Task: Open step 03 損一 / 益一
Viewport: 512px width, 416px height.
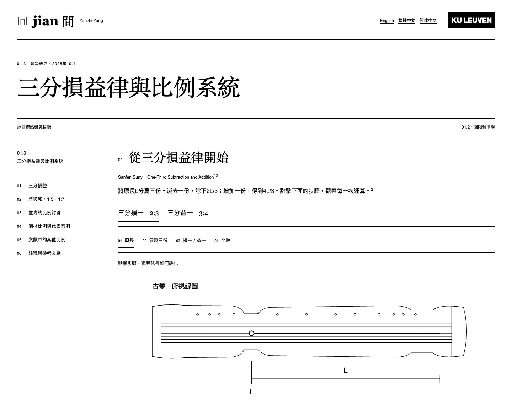Action: click(191, 241)
